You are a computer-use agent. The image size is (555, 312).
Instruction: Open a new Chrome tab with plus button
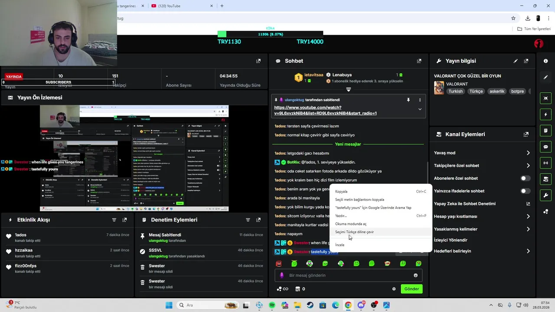(x=222, y=6)
